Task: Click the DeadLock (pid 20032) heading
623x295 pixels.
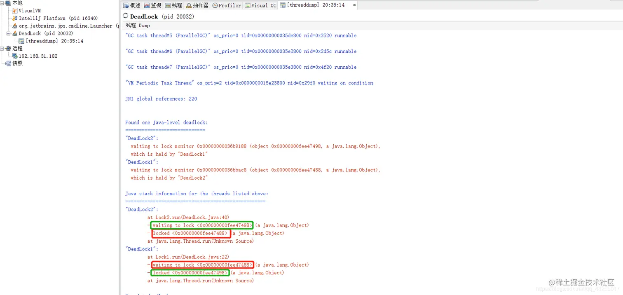Action: (x=162, y=16)
